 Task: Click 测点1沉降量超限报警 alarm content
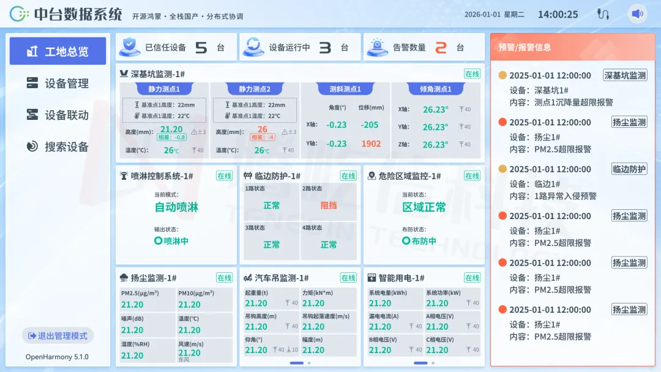pos(573,102)
